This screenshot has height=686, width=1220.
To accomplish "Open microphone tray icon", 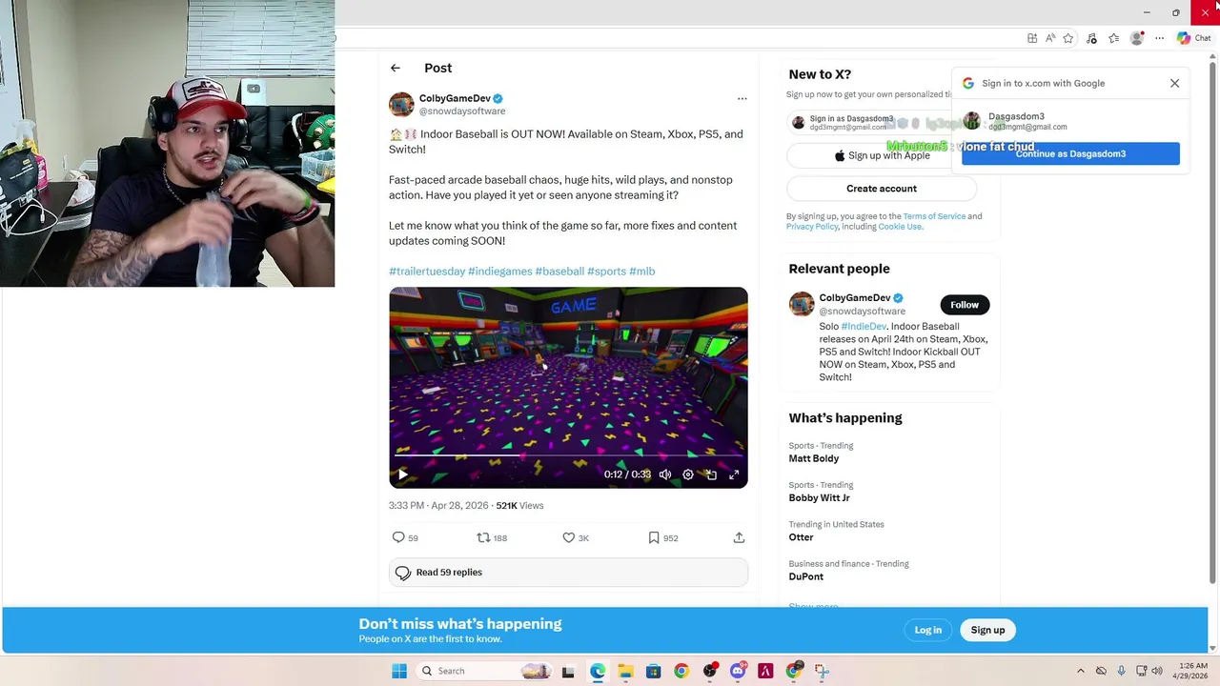I will 1121,671.
